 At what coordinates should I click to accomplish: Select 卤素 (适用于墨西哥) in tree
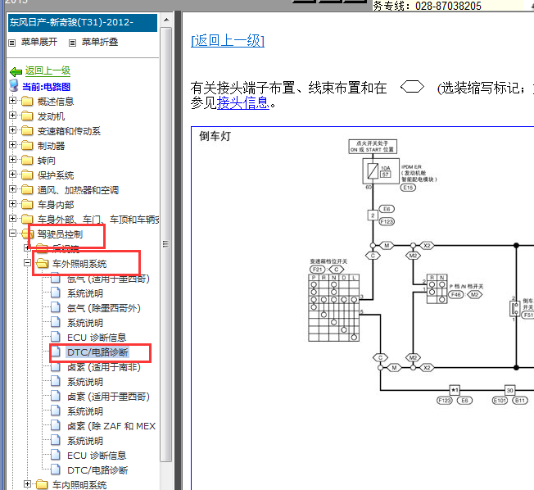click(x=107, y=397)
